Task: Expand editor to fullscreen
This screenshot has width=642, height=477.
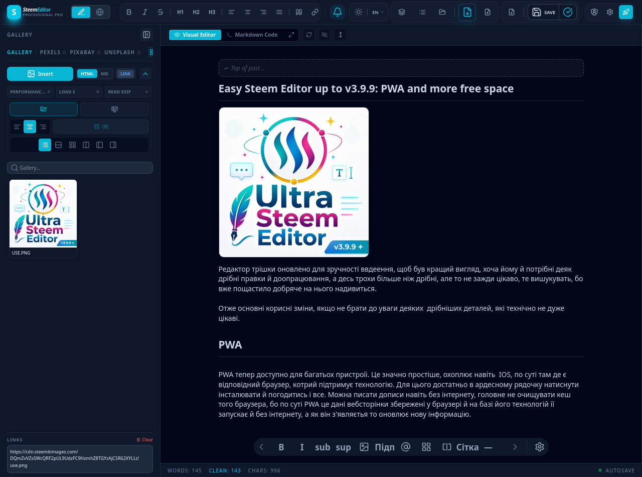Action: point(291,35)
